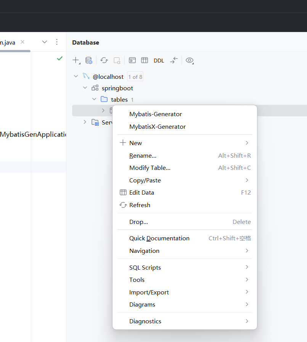Close the n.java editor tab
The height and width of the screenshot is (342, 307).
[23, 42]
